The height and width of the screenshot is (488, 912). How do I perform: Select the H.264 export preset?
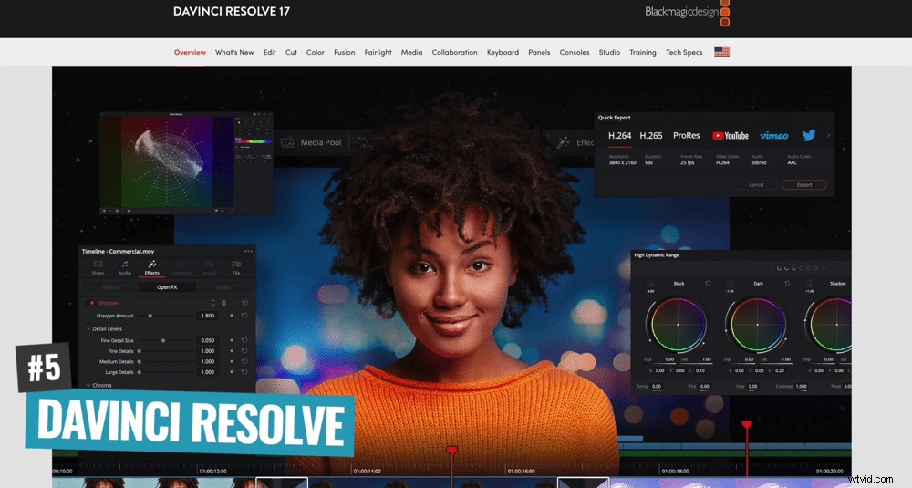pyautogui.click(x=619, y=136)
